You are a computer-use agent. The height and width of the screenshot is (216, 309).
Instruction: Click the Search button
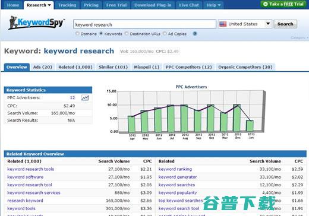click(285, 24)
